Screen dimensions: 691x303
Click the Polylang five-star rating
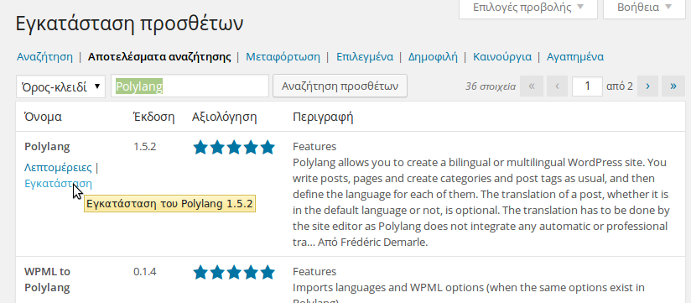pyautogui.click(x=234, y=148)
